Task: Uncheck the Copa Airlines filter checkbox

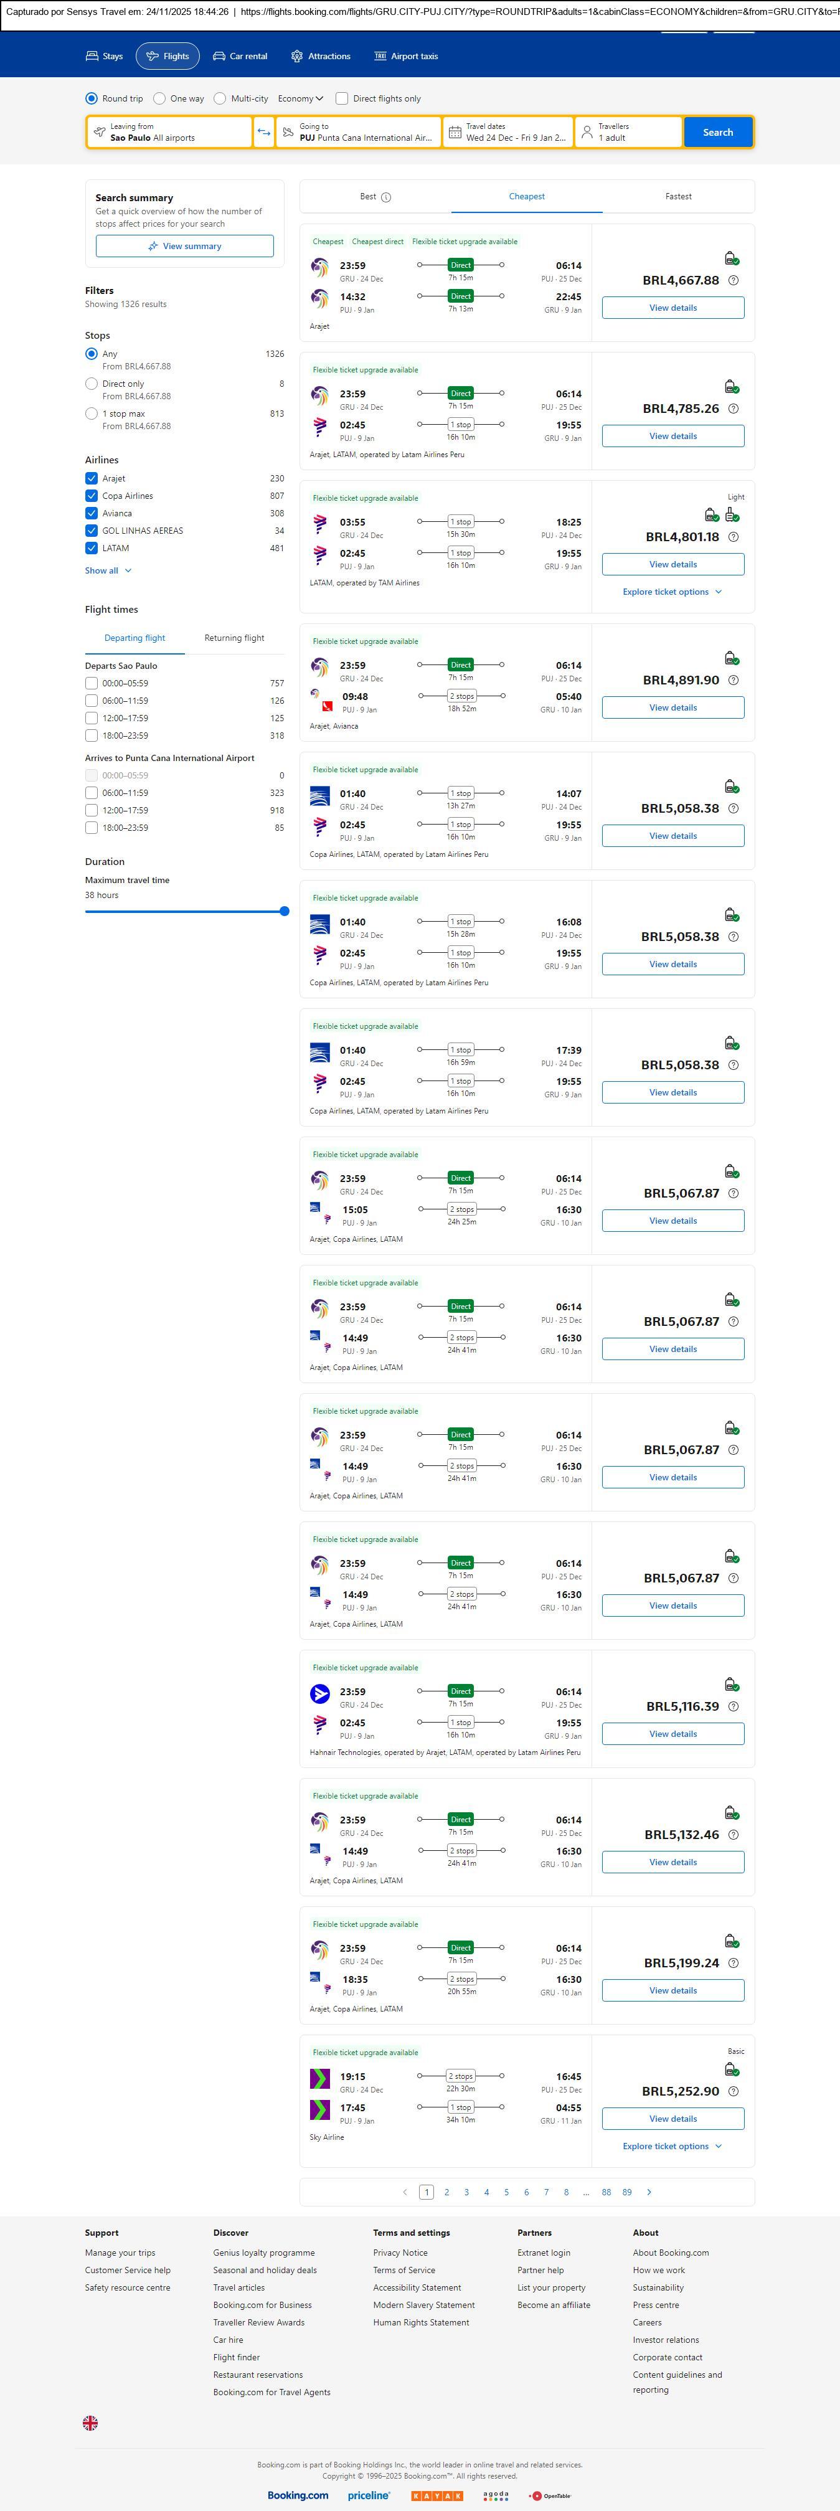Action: click(92, 496)
